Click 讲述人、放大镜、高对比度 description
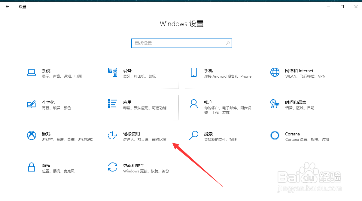This screenshot has height=201, width=362. click(x=145, y=140)
